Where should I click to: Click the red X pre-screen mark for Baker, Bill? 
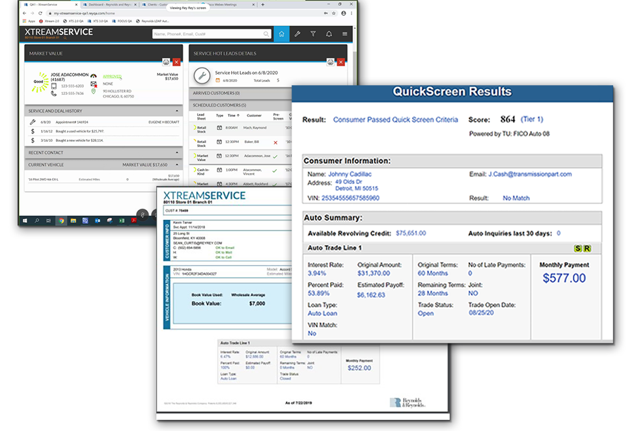point(275,142)
